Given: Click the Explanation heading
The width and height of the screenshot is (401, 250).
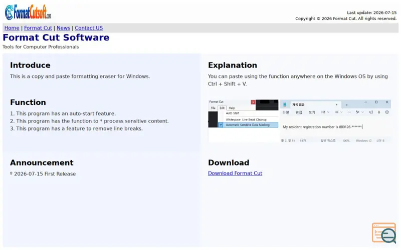Looking at the screenshot, I should click(x=233, y=65).
